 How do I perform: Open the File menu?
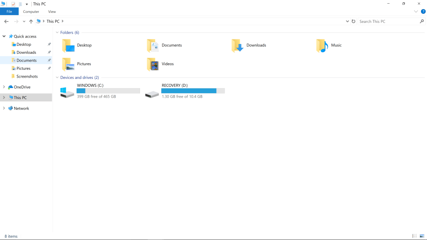click(9, 11)
